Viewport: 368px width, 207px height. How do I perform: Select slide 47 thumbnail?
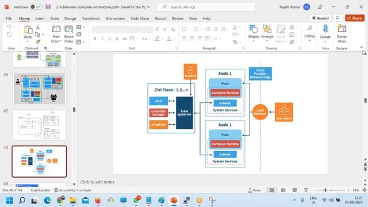point(40,125)
